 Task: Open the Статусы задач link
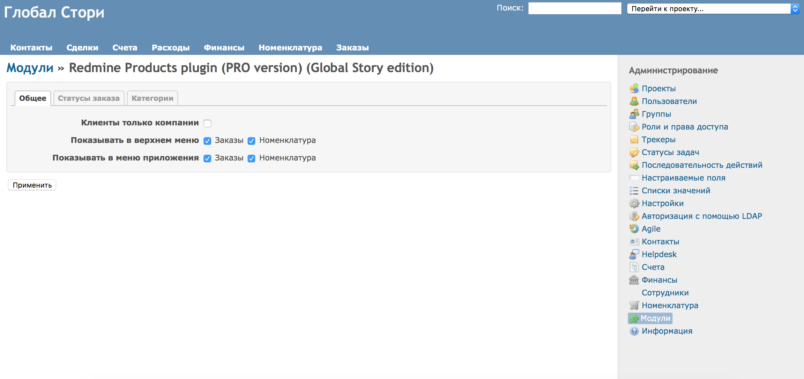pos(670,152)
